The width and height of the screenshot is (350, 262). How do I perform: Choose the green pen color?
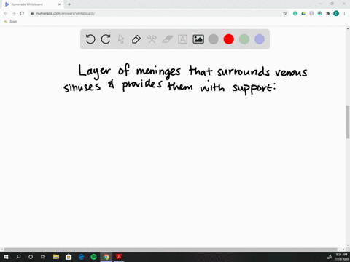pos(244,39)
